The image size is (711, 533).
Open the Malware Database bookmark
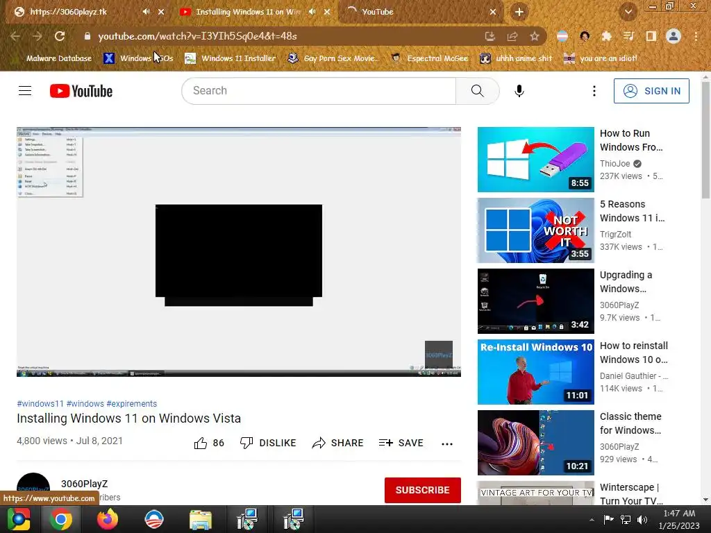point(53,58)
